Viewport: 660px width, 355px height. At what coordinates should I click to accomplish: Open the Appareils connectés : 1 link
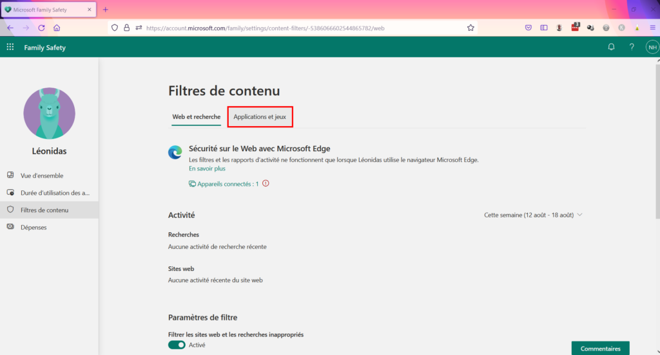[224, 184]
